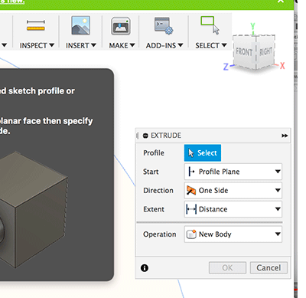Image resolution: width=306 pixels, height=298 pixels.
Task: Open the Operation New Body dropdown
Action: click(x=233, y=234)
